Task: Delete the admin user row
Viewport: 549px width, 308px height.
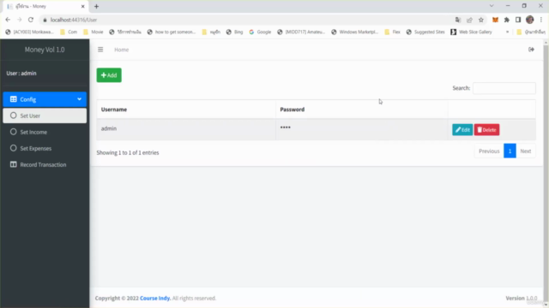Action: point(486,130)
